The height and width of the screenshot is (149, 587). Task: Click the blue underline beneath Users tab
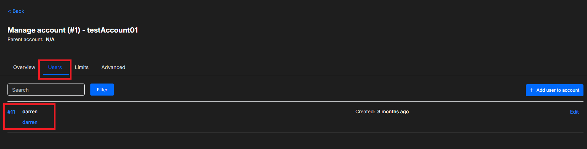click(55, 74)
